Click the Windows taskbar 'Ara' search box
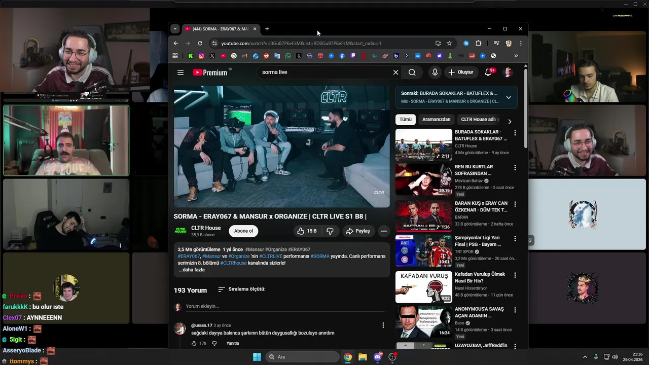The image size is (649, 365). tap(303, 357)
